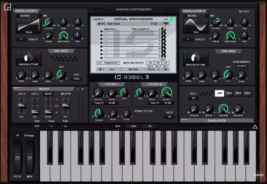Click Oscillator 1 Octave knob
This screenshot has width=267, height=184.
49,22
